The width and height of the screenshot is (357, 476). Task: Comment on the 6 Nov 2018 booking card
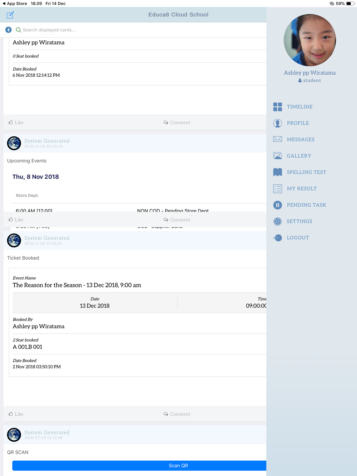(177, 122)
